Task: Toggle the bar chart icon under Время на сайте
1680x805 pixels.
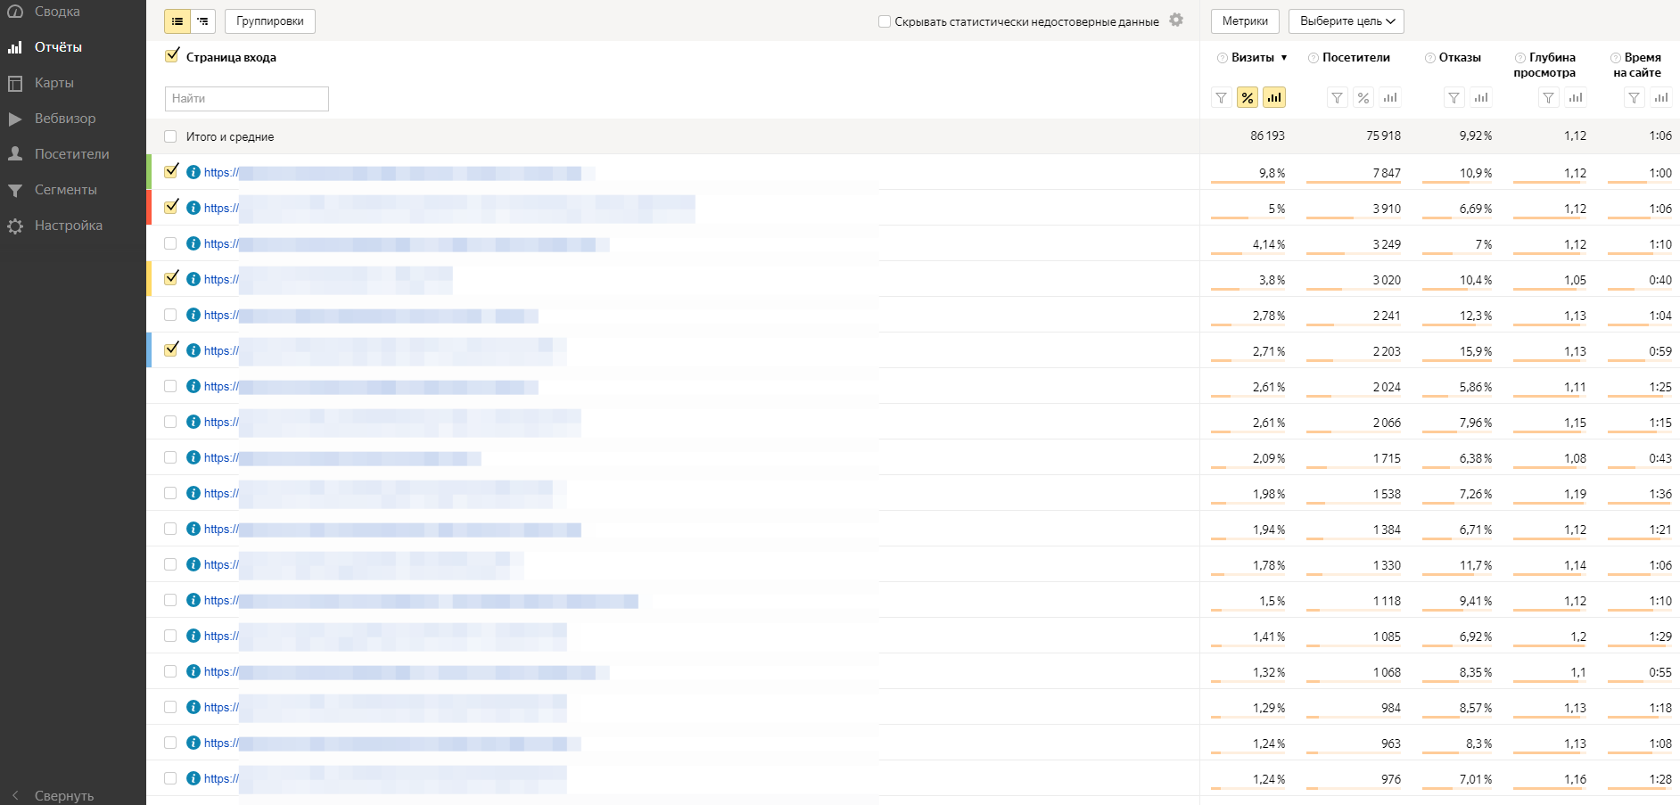Action: click(x=1661, y=98)
